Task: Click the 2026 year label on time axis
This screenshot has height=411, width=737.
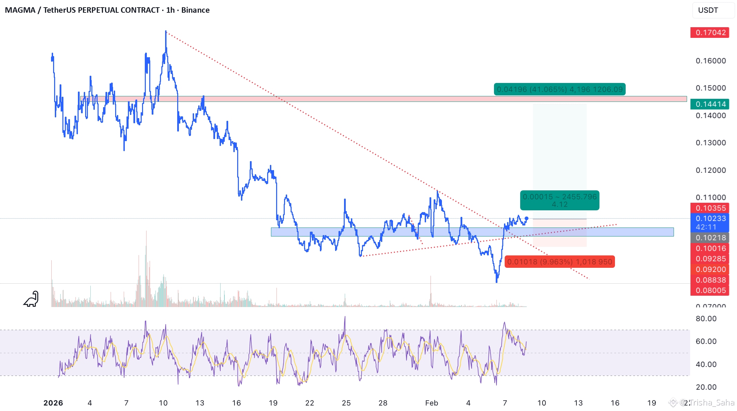Action: tap(53, 403)
